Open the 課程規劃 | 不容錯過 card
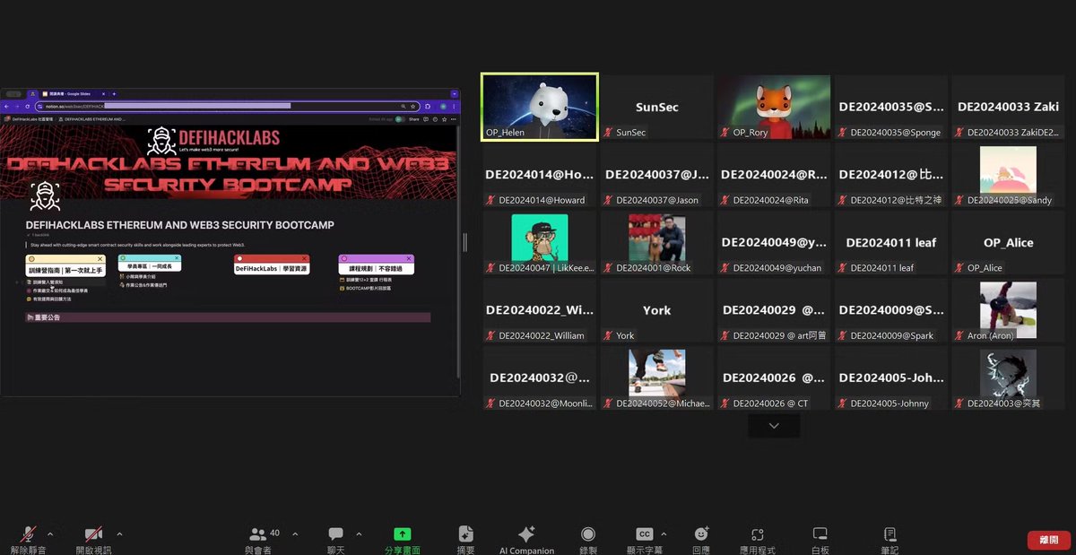This screenshot has height=555, width=1076. (x=376, y=265)
